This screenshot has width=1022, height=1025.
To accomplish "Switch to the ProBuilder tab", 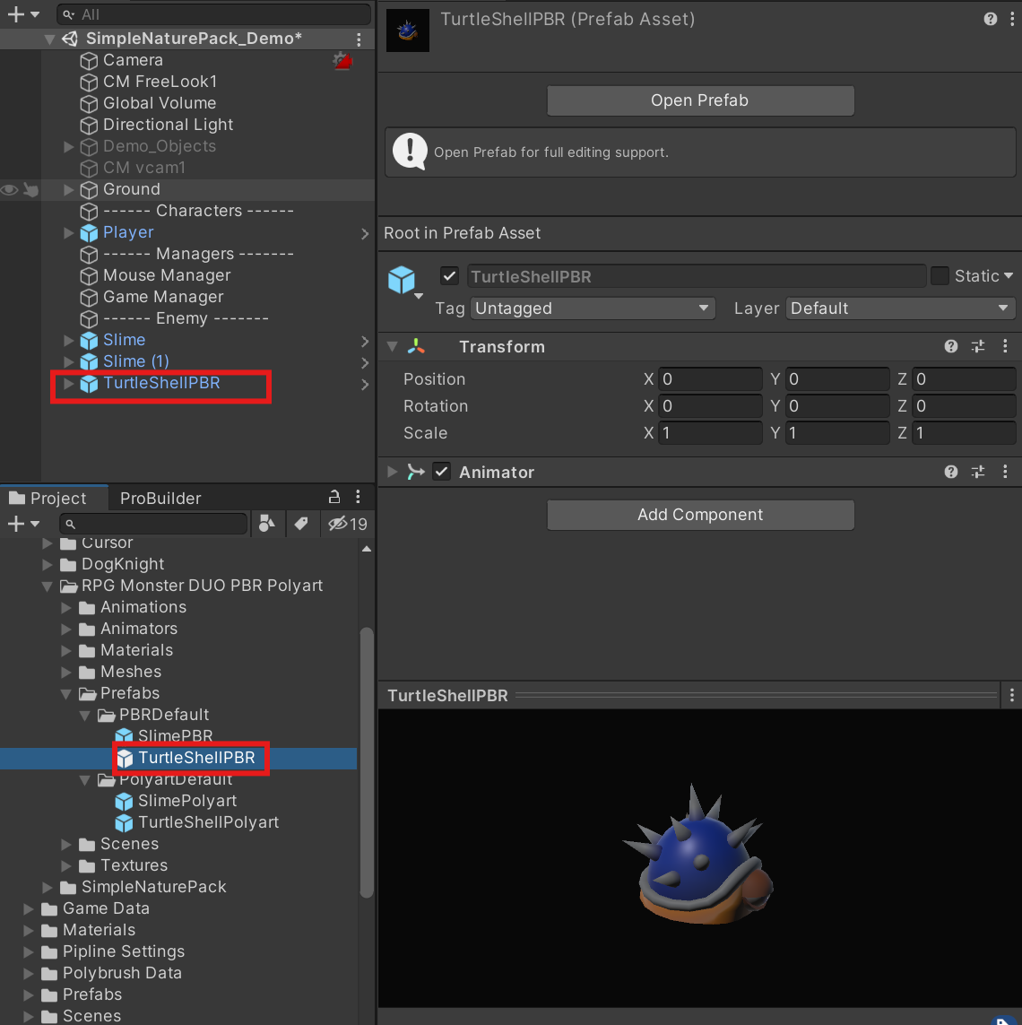I will click(160, 498).
